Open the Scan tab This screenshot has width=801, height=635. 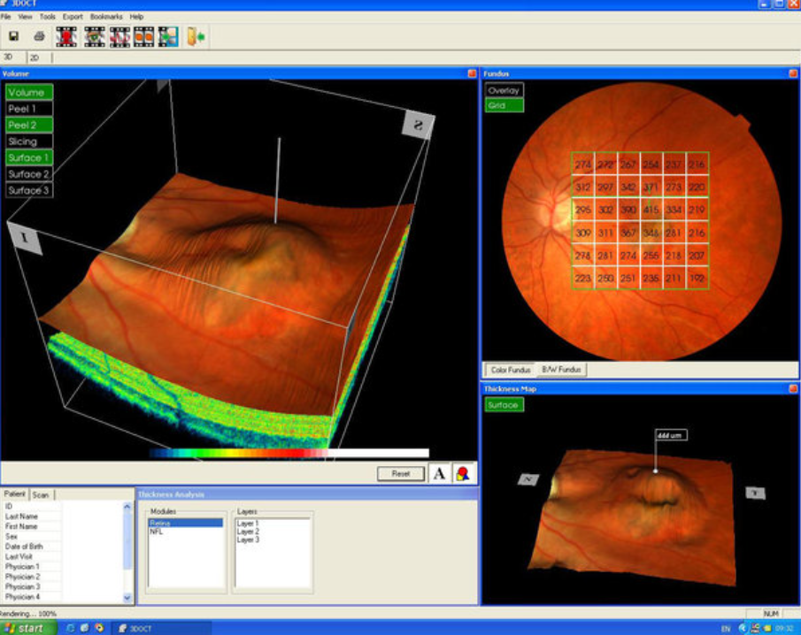41,494
